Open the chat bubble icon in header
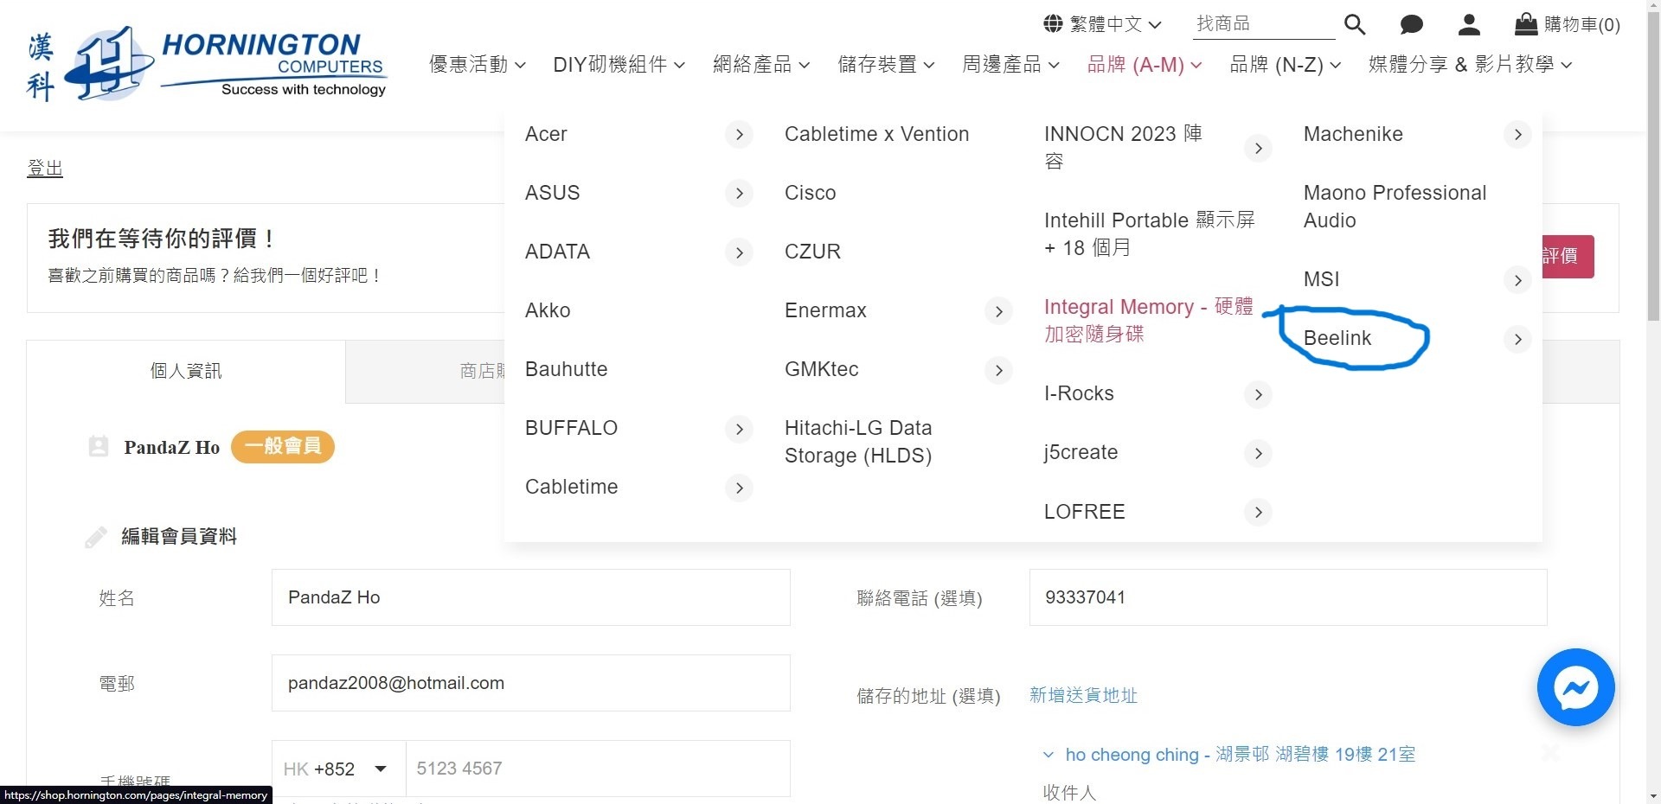 click(1412, 24)
